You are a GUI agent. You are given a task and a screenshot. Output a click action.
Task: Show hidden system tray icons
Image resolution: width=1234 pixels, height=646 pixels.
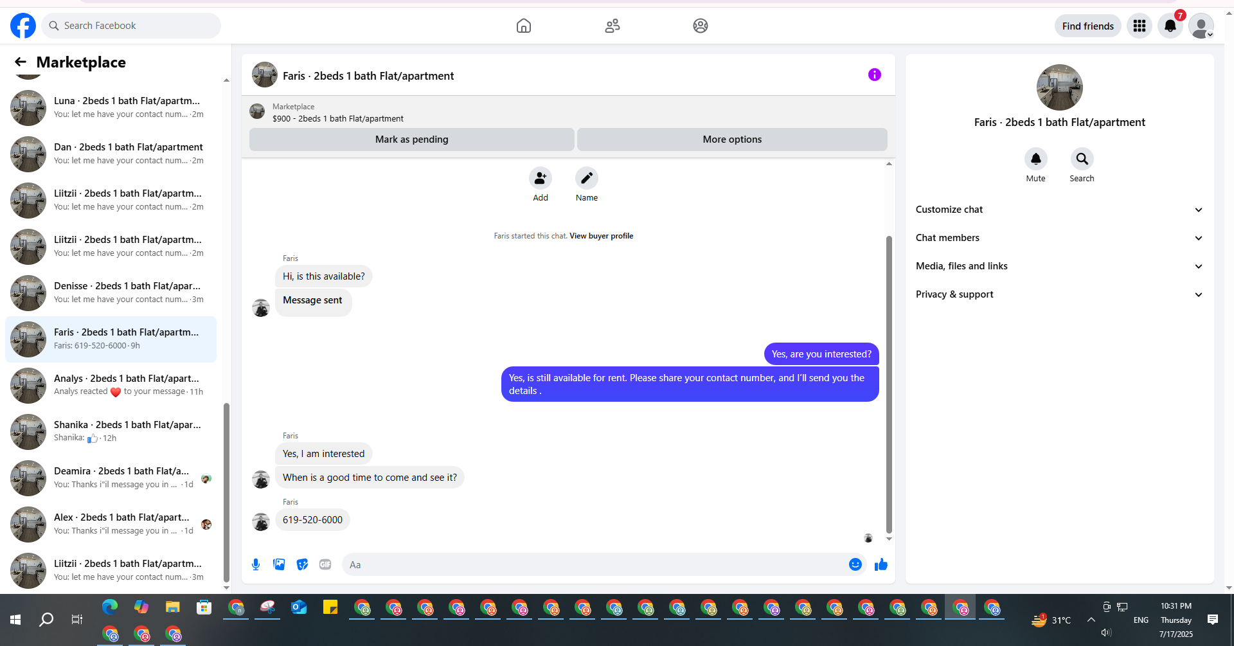(1091, 620)
